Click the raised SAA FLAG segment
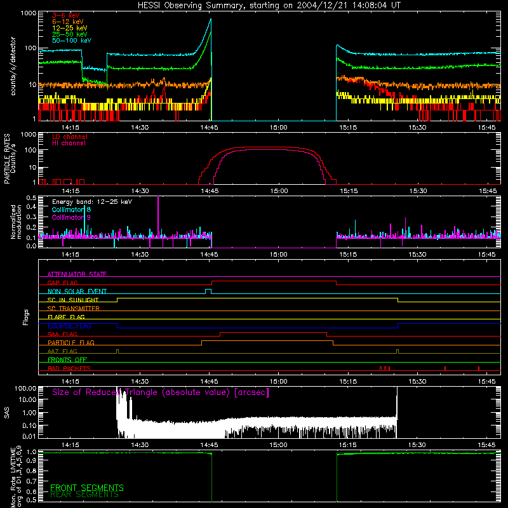Image resolution: width=508 pixels, height=508 pixels. pos(273,332)
